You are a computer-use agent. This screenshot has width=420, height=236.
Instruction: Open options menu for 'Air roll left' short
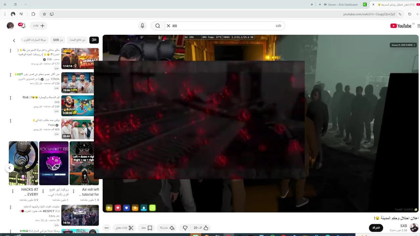tap(73, 191)
